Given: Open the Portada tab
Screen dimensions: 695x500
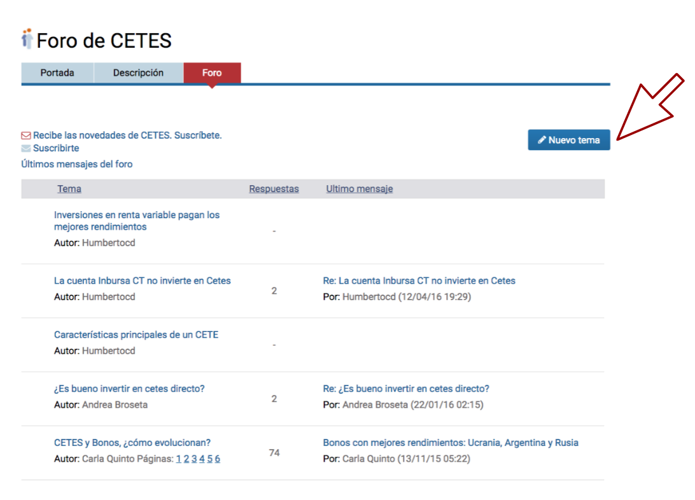Looking at the screenshot, I should (57, 73).
